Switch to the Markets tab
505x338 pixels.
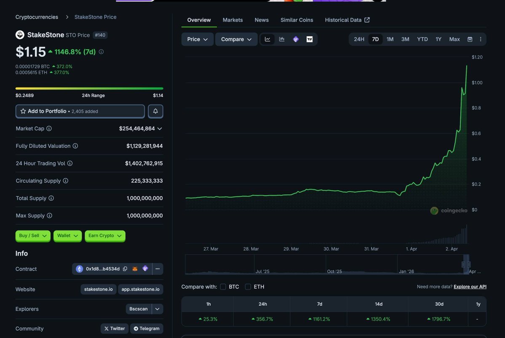(232, 20)
